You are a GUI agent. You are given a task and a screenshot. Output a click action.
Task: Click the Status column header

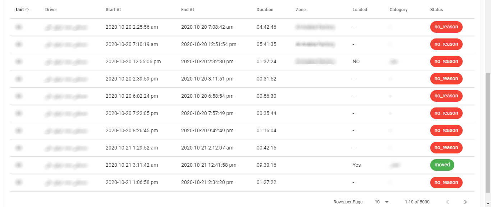[437, 10]
